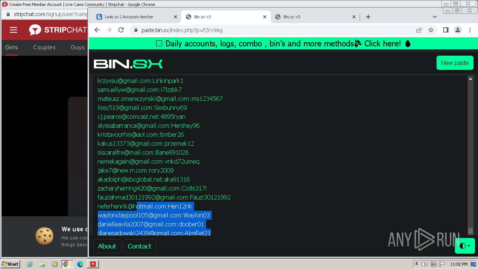This screenshot has width=478, height=269.
Task: Click the Stripchat logo in background window
Action: click(x=58, y=30)
